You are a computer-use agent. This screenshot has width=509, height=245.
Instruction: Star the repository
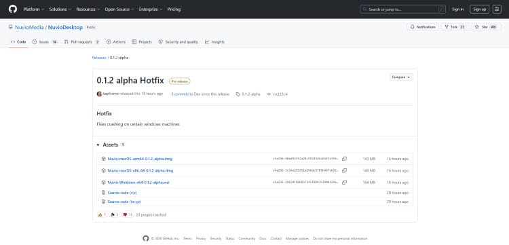[486, 27]
